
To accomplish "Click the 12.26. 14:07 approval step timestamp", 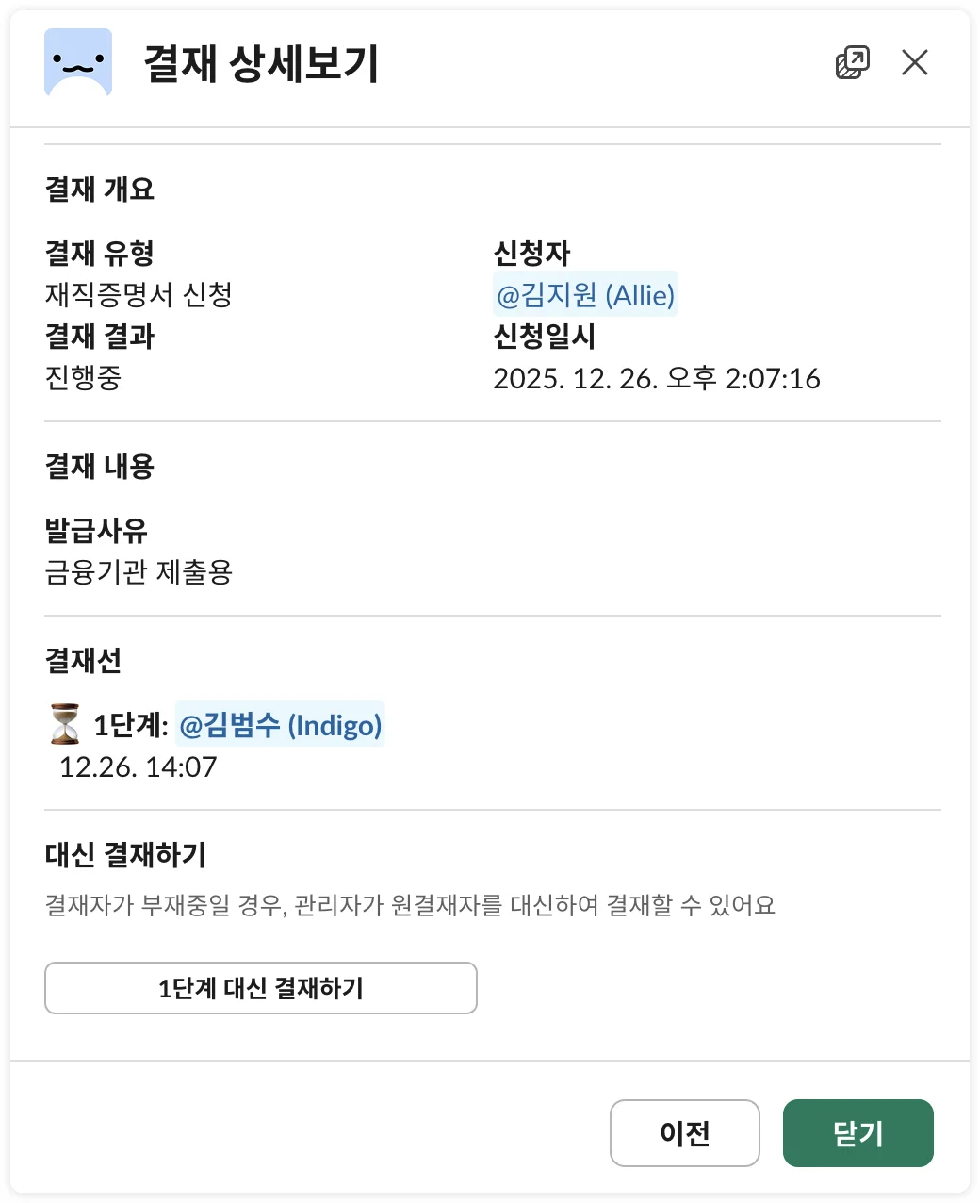I will pos(138,766).
